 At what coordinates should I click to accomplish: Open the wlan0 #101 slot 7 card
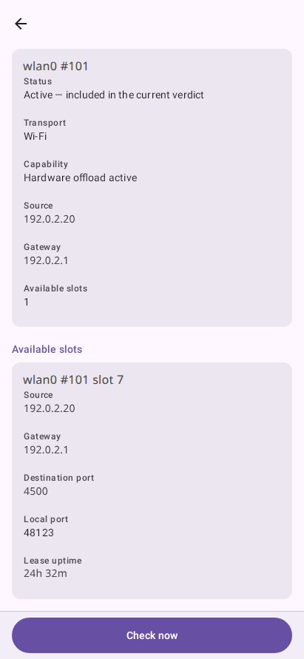tap(152, 480)
